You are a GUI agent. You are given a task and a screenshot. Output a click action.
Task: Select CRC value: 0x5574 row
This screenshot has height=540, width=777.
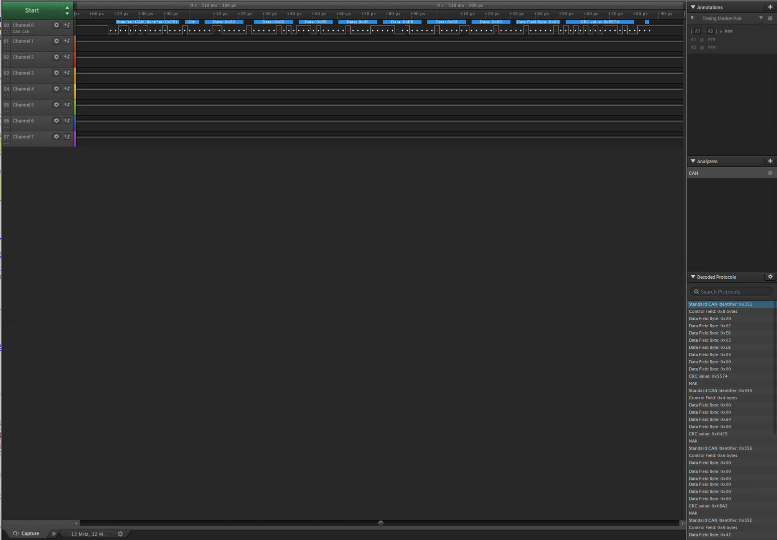[731, 376]
